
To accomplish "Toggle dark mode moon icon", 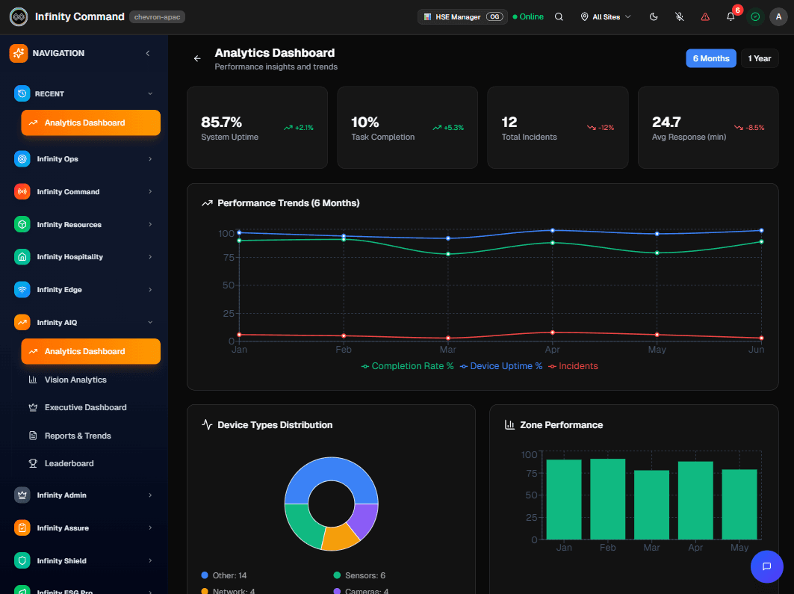I will pos(654,16).
